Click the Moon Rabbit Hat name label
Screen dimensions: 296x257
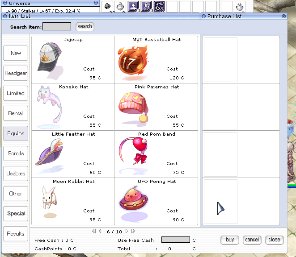(74, 182)
